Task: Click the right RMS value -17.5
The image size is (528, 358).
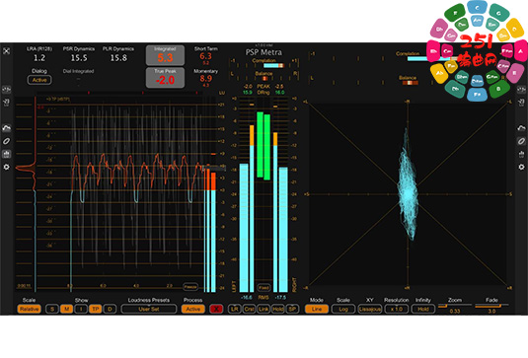Action: [x=280, y=298]
